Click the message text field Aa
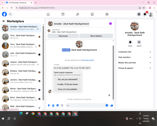The width and height of the screenshot is (157, 126). [85, 106]
